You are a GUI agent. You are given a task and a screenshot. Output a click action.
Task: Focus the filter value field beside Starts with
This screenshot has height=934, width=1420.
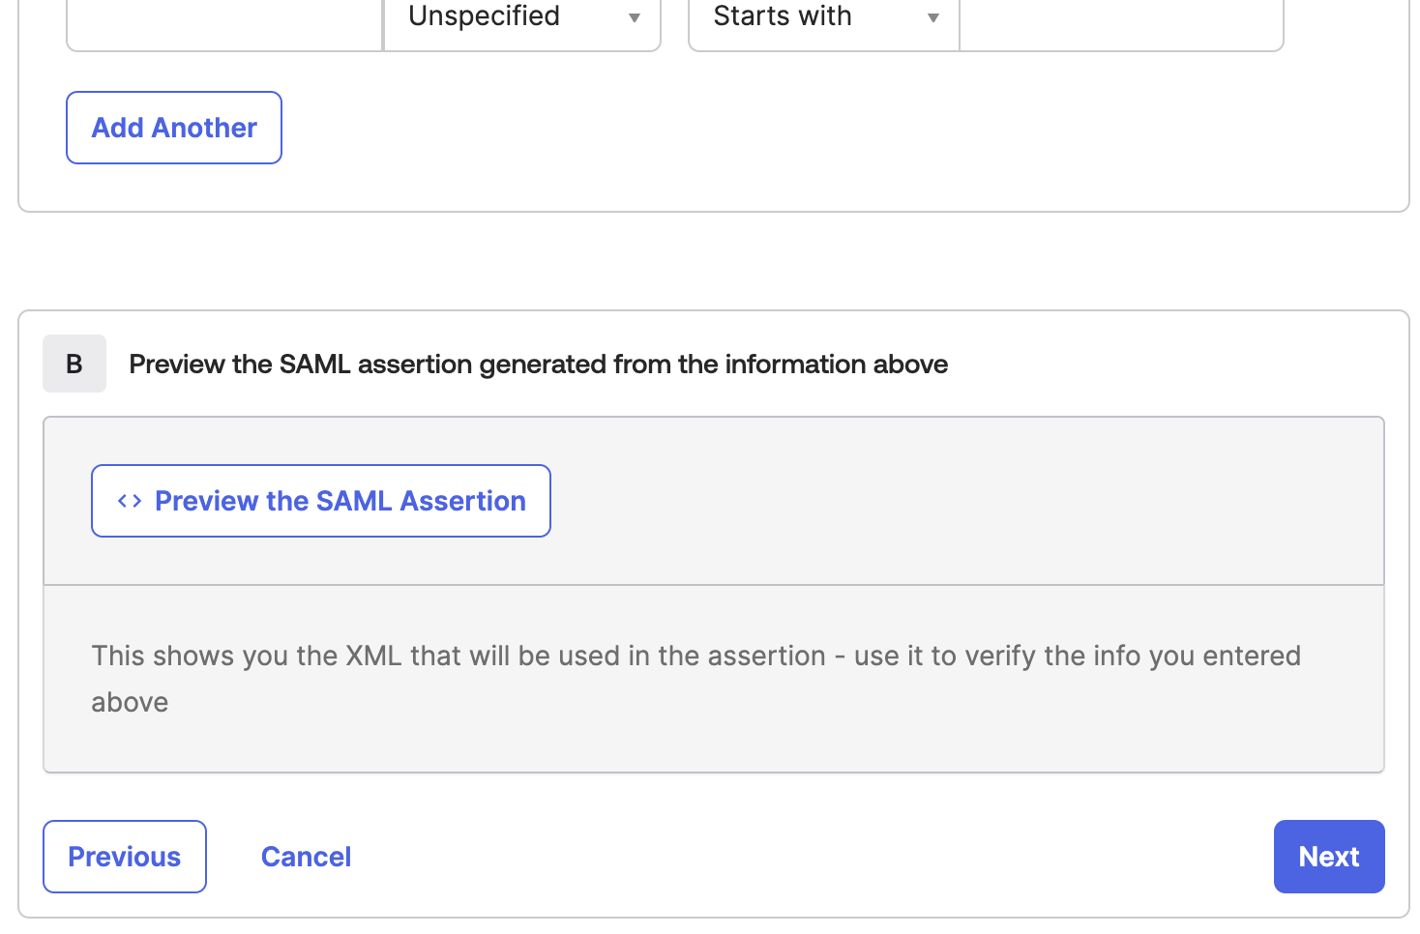point(1121,17)
